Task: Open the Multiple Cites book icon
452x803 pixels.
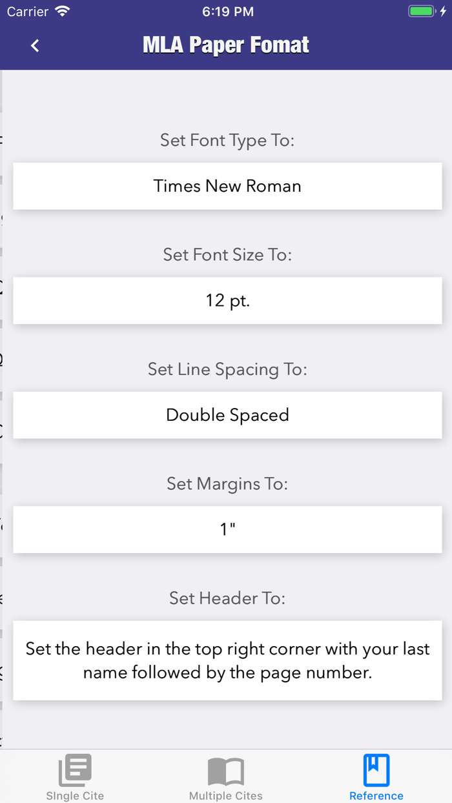Action: coord(226,771)
